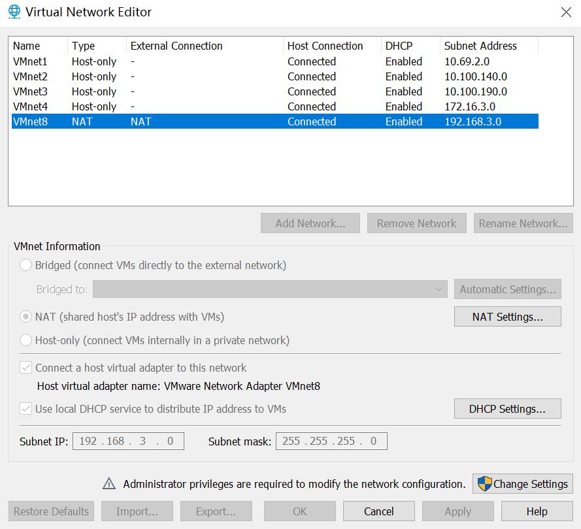Close the Virtual Network Editor window
This screenshot has width=581, height=529.
[566, 12]
